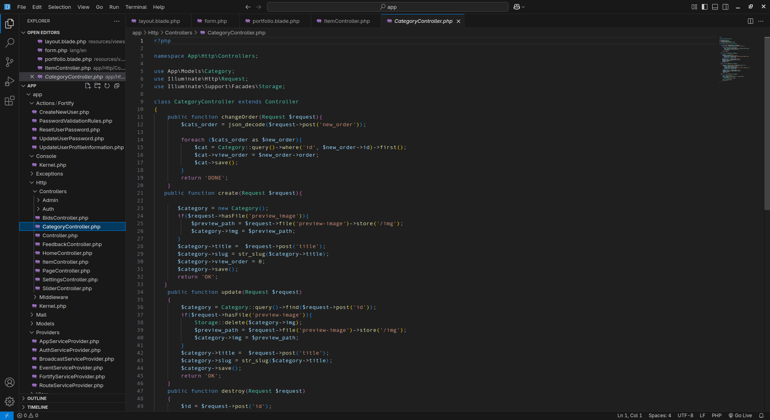Viewport: 770px width, 420px height.
Task: Split the editor to the right
Action: (750, 21)
